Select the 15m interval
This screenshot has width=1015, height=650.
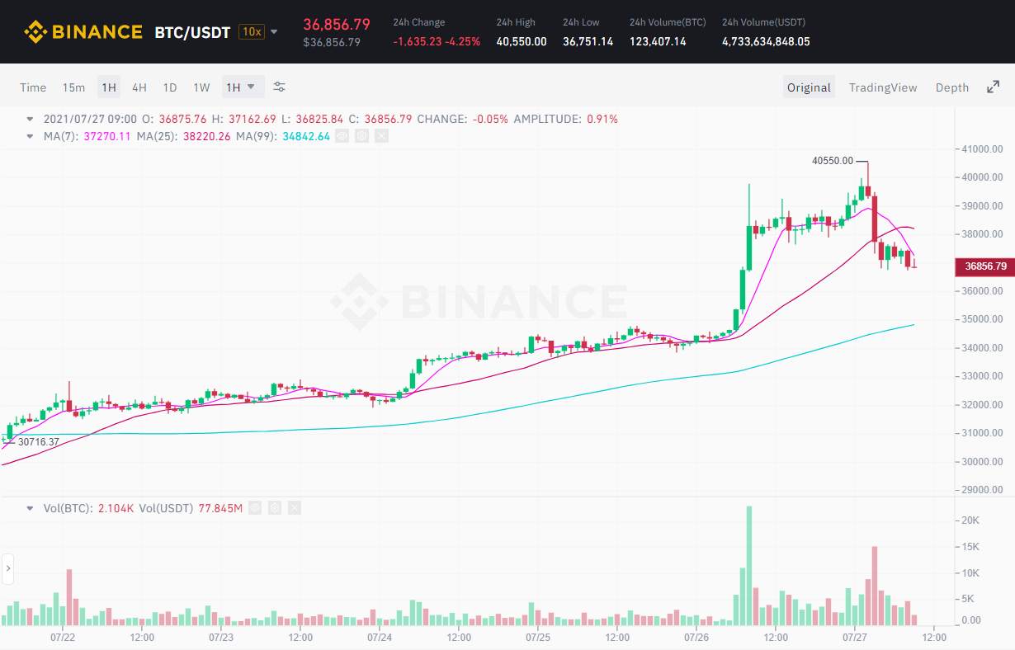click(x=73, y=87)
